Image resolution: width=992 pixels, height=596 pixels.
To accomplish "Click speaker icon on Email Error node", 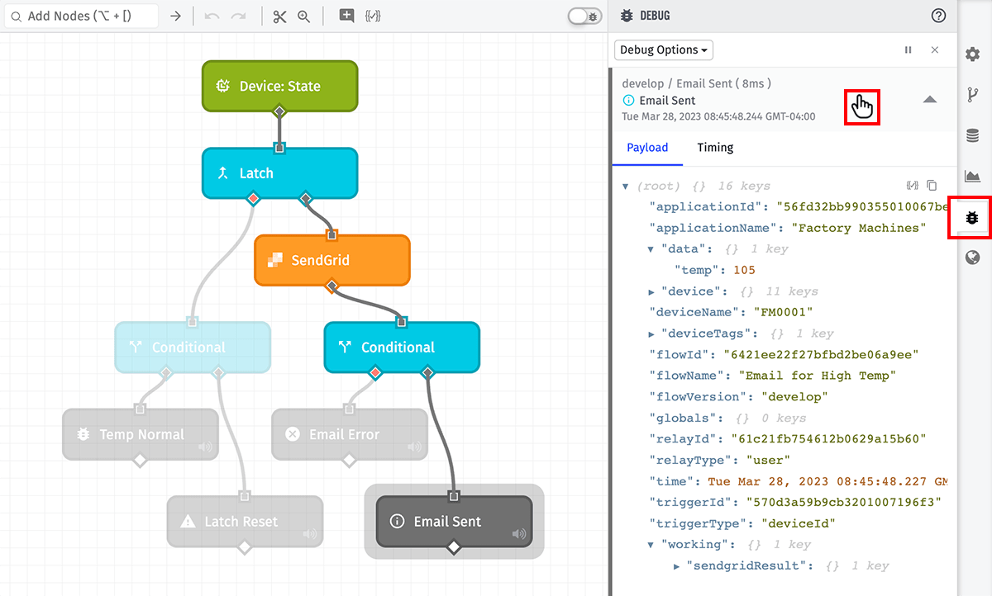I will pos(414,447).
